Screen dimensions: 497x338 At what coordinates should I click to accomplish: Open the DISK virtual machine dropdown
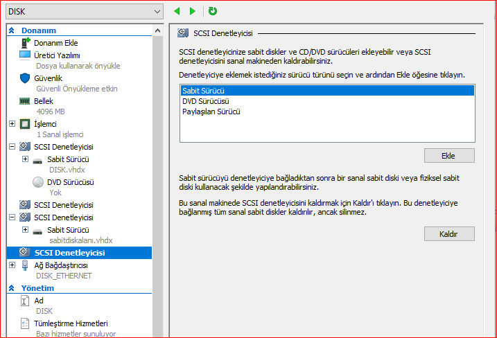tap(85, 11)
